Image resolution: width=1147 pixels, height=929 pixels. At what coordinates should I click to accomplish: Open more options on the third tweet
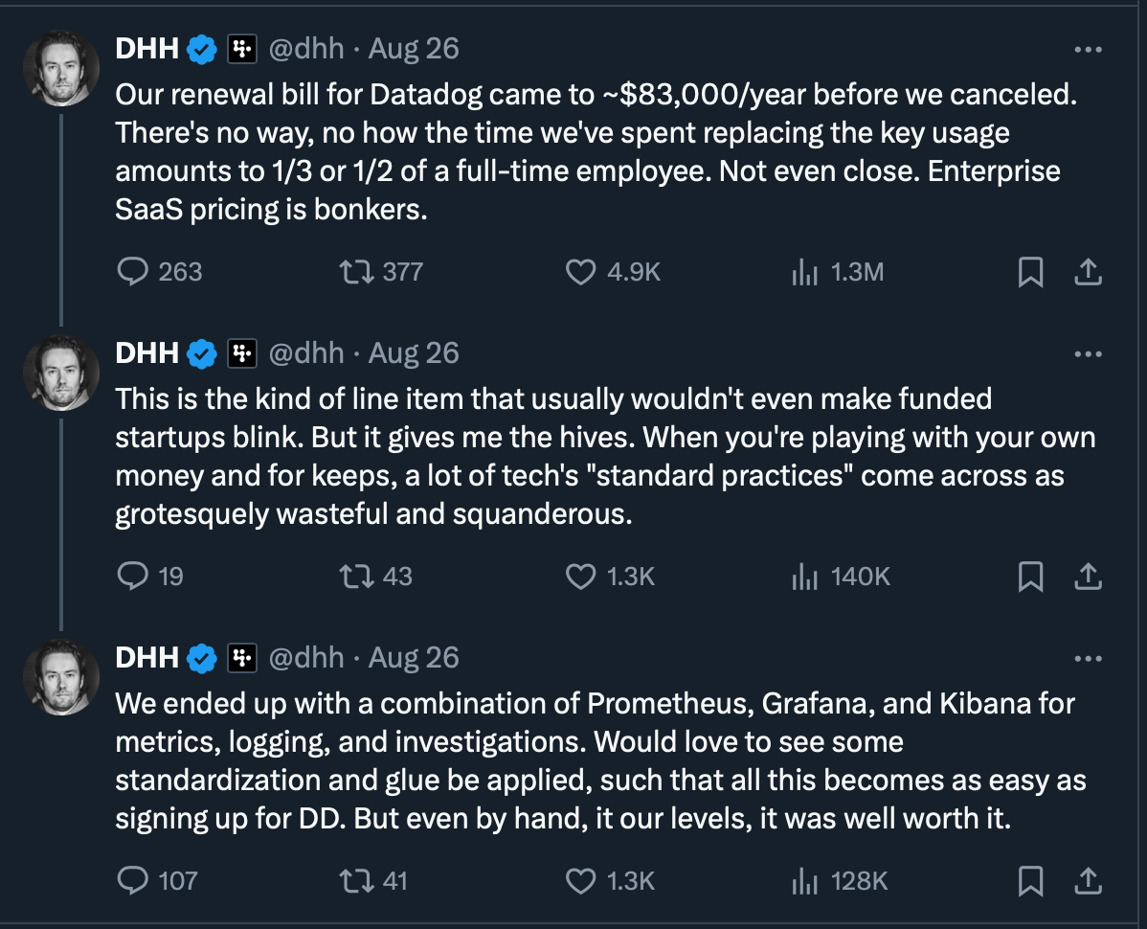[1089, 658]
